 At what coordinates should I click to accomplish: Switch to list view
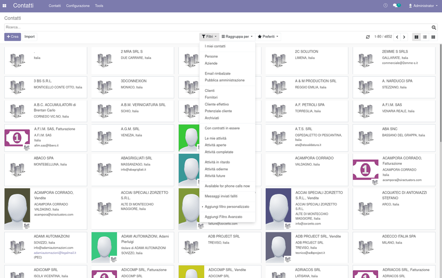coord(425,37)
